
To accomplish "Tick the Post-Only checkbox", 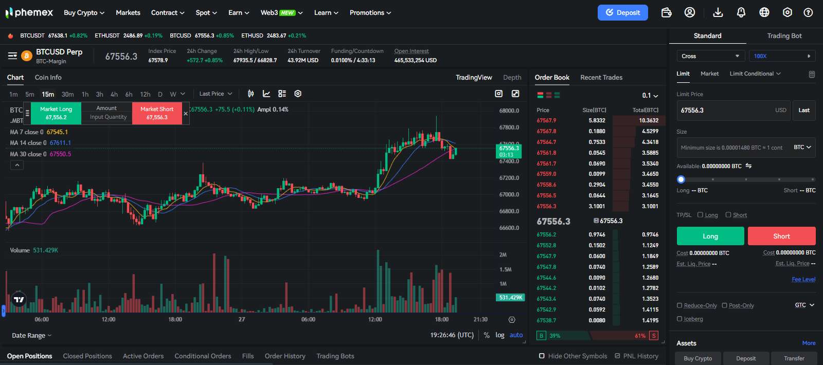I will click(x=724, y=305).
